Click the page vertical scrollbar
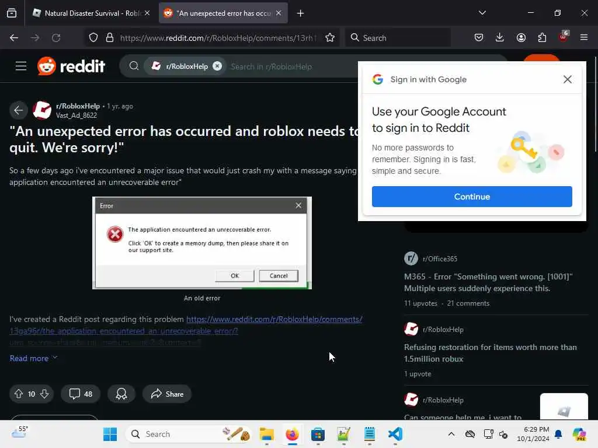 (x=595, y=105)
